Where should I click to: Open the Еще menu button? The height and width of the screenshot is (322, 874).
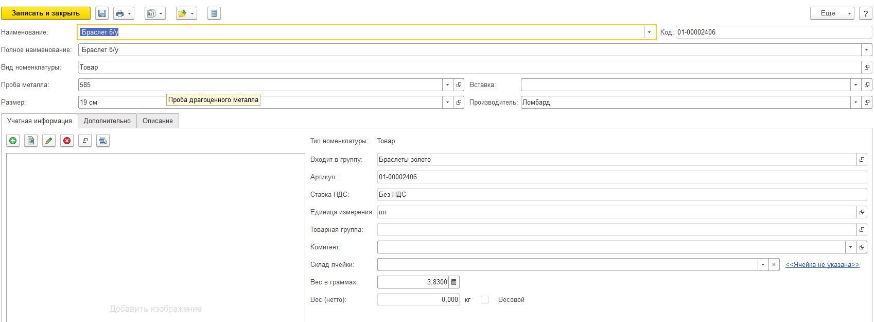[832, 13]
